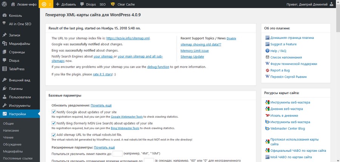Open Общие settings submenu item
Image resolution: width=340 pixels, height=162 pixels.
click(8, 123)
